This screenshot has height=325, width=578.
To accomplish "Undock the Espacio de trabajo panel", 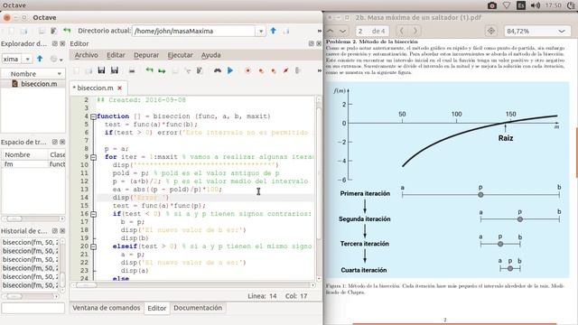I will click(55, 142).
